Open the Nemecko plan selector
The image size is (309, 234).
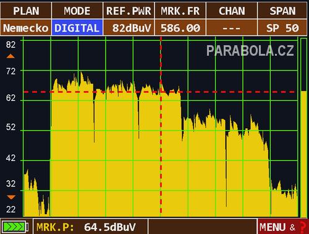[x=26, y=28]
